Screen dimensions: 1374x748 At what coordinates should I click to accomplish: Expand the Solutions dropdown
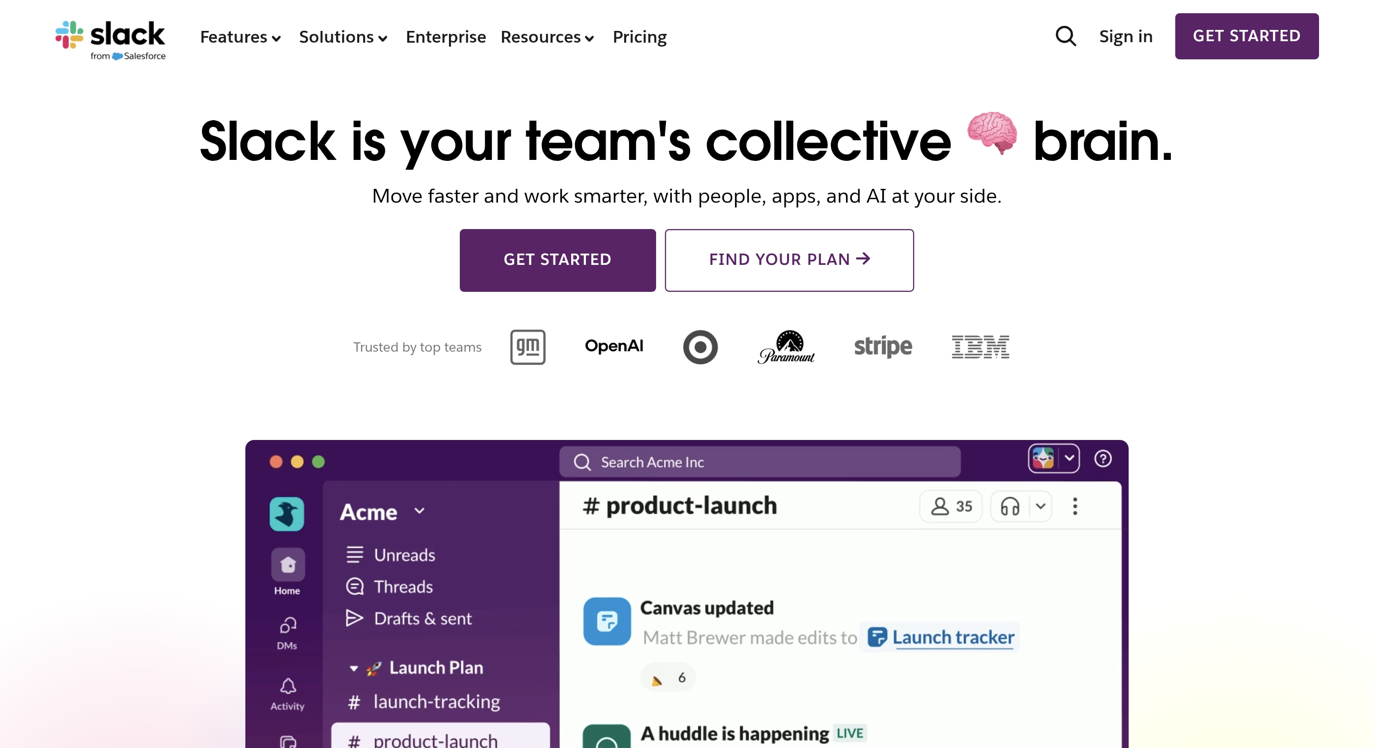pyautogui.click(x=343, y=37)
